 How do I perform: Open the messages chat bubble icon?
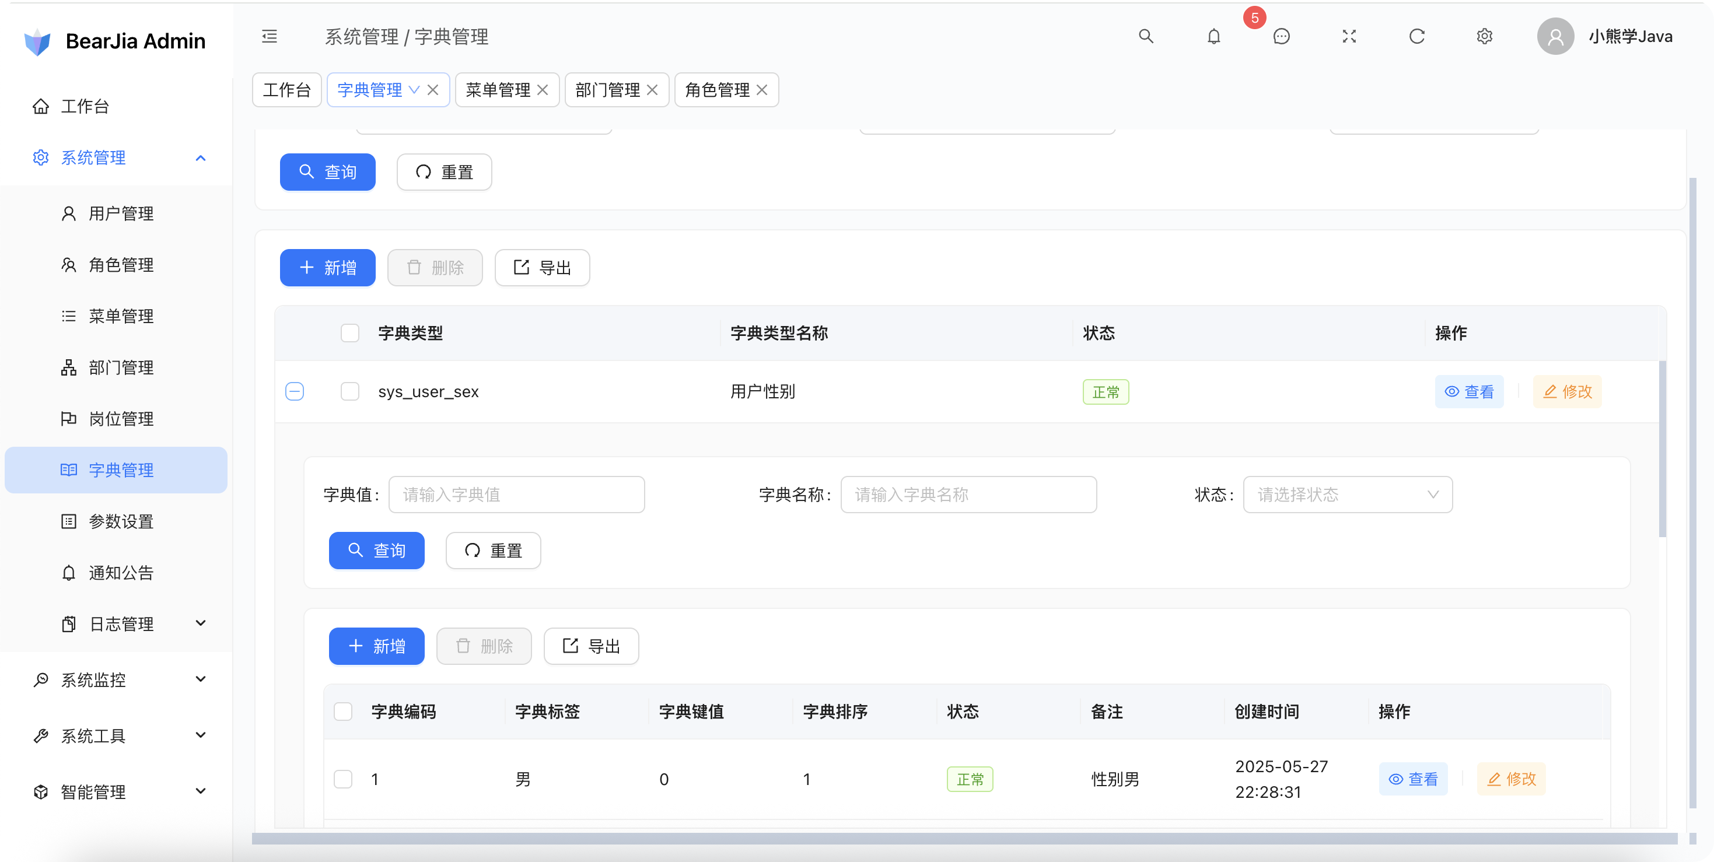(x=1282, y=37)
